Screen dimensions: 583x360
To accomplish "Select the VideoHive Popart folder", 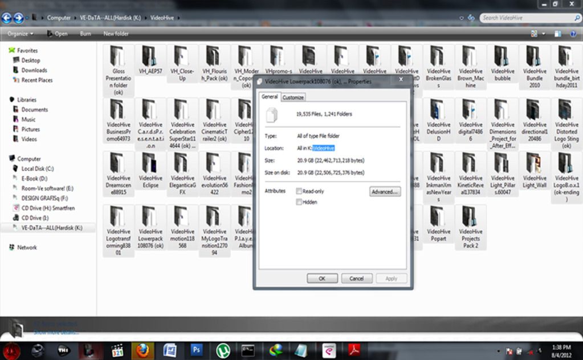I will pos(439,224).
